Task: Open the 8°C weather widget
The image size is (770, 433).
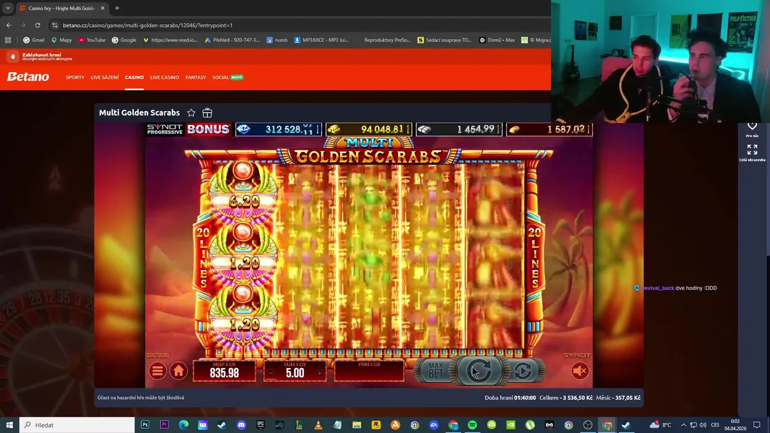Action: pos(661,425)
